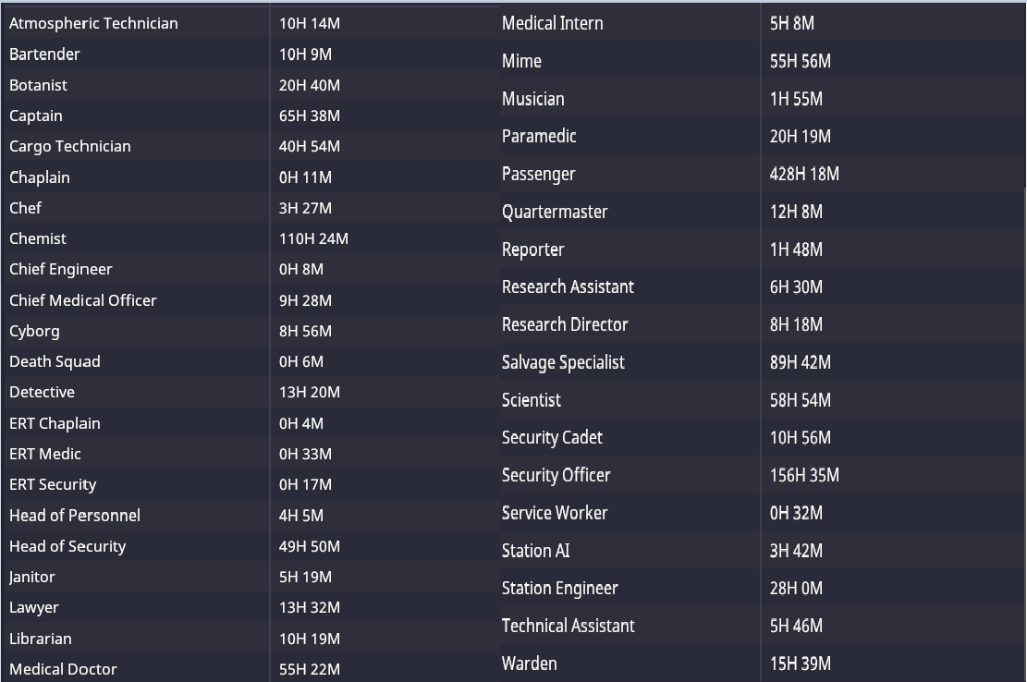Click the Captain role name

(x=36, y=116)
